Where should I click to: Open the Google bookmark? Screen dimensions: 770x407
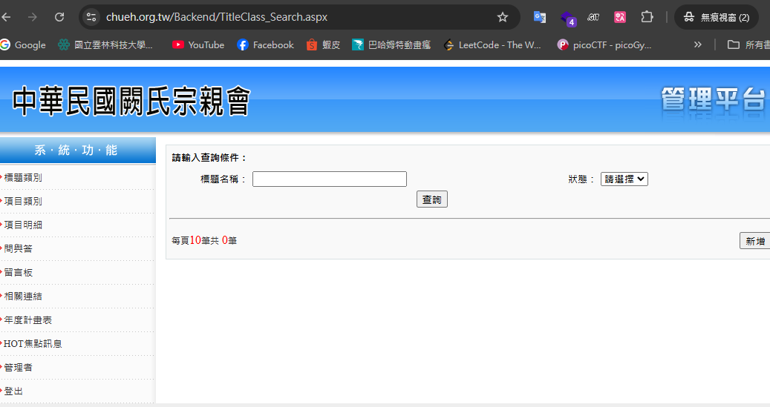pyautogui.click(x=23, y=44)
